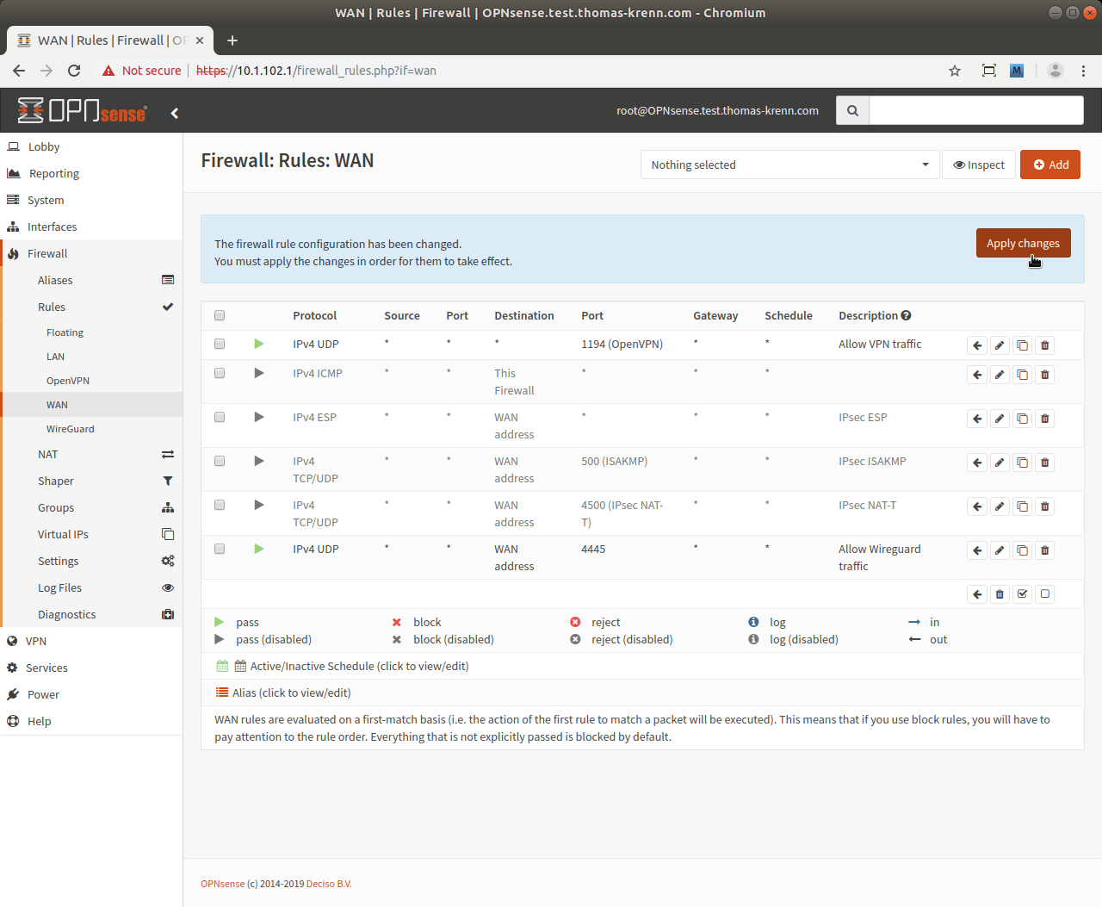
Task: Go to Floating rules in sidebar
Action: (65, 332)
